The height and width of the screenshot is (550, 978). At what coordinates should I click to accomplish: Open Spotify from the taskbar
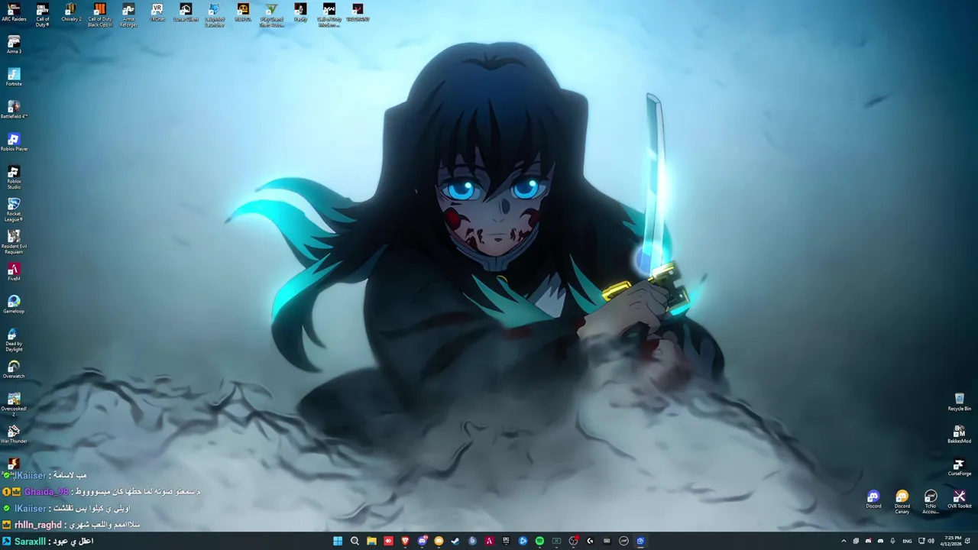[x=539, y=541]
